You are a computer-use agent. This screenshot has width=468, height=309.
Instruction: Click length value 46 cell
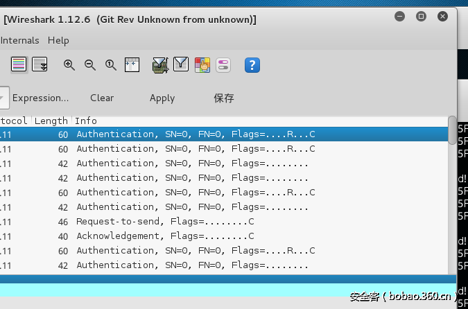pos(63,222)
